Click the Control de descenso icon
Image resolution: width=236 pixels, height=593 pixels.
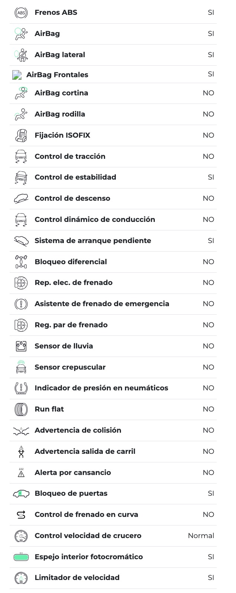[21, 199]
